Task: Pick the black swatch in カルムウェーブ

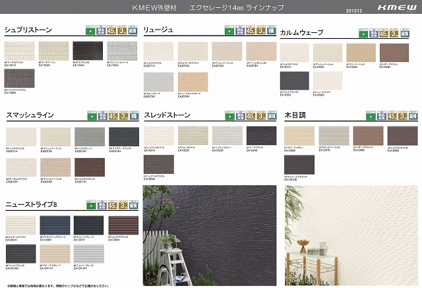Action: point(295,80)
